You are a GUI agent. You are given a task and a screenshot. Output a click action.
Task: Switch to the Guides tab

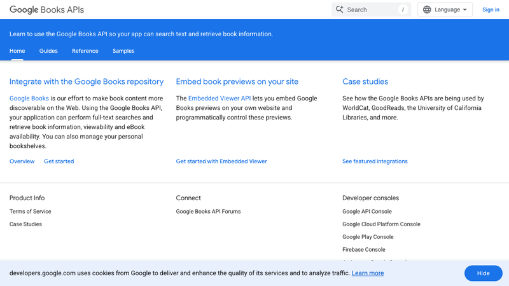(48, 51)
